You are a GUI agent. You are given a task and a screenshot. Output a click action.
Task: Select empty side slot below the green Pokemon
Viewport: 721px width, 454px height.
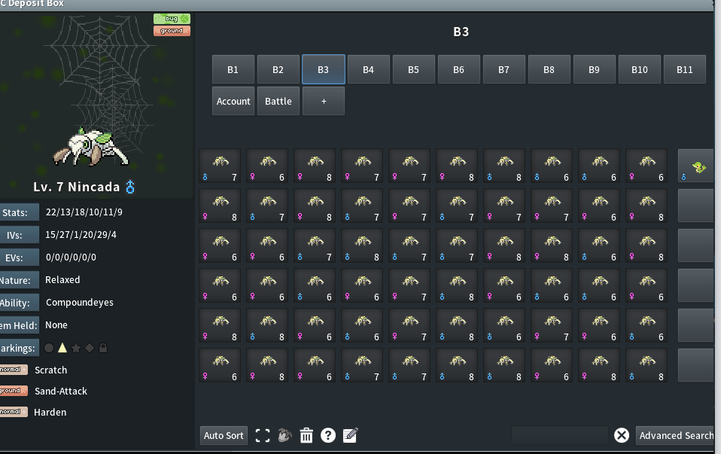695,205
